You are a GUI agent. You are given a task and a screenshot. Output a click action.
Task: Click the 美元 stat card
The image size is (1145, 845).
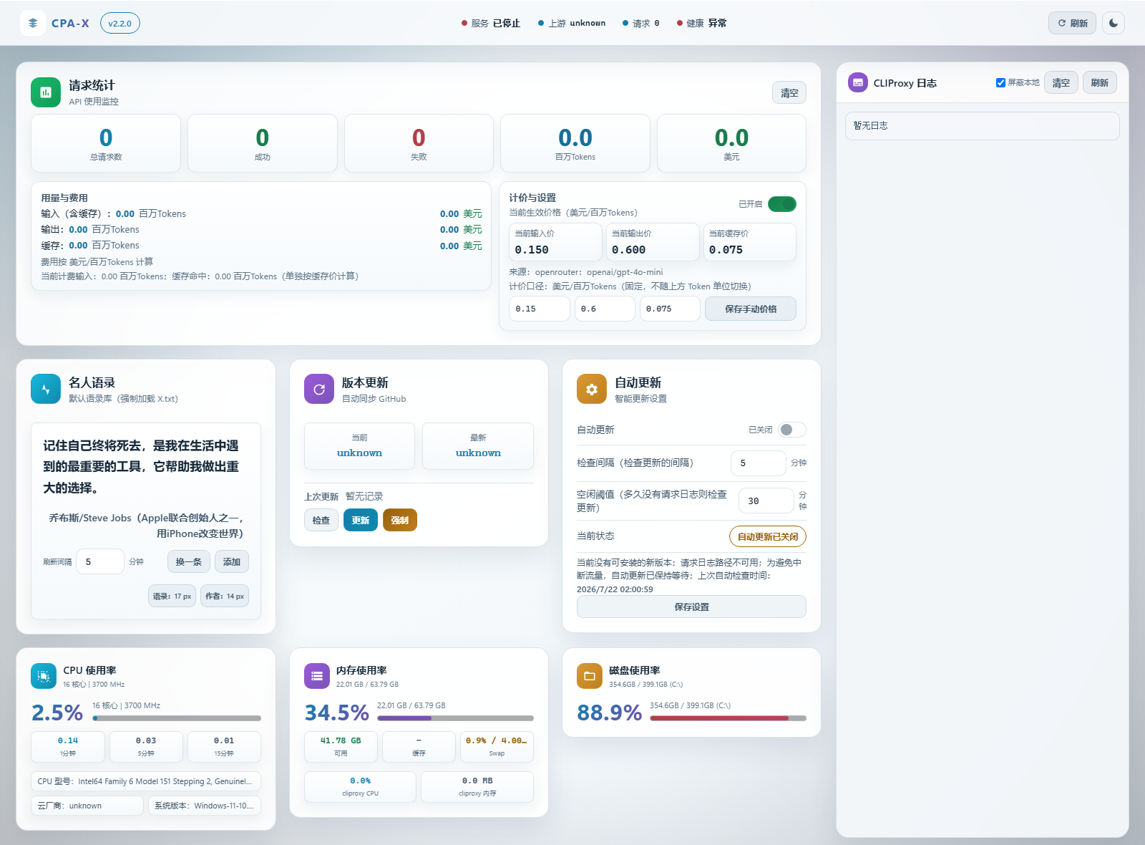click(x=731, y=143)
